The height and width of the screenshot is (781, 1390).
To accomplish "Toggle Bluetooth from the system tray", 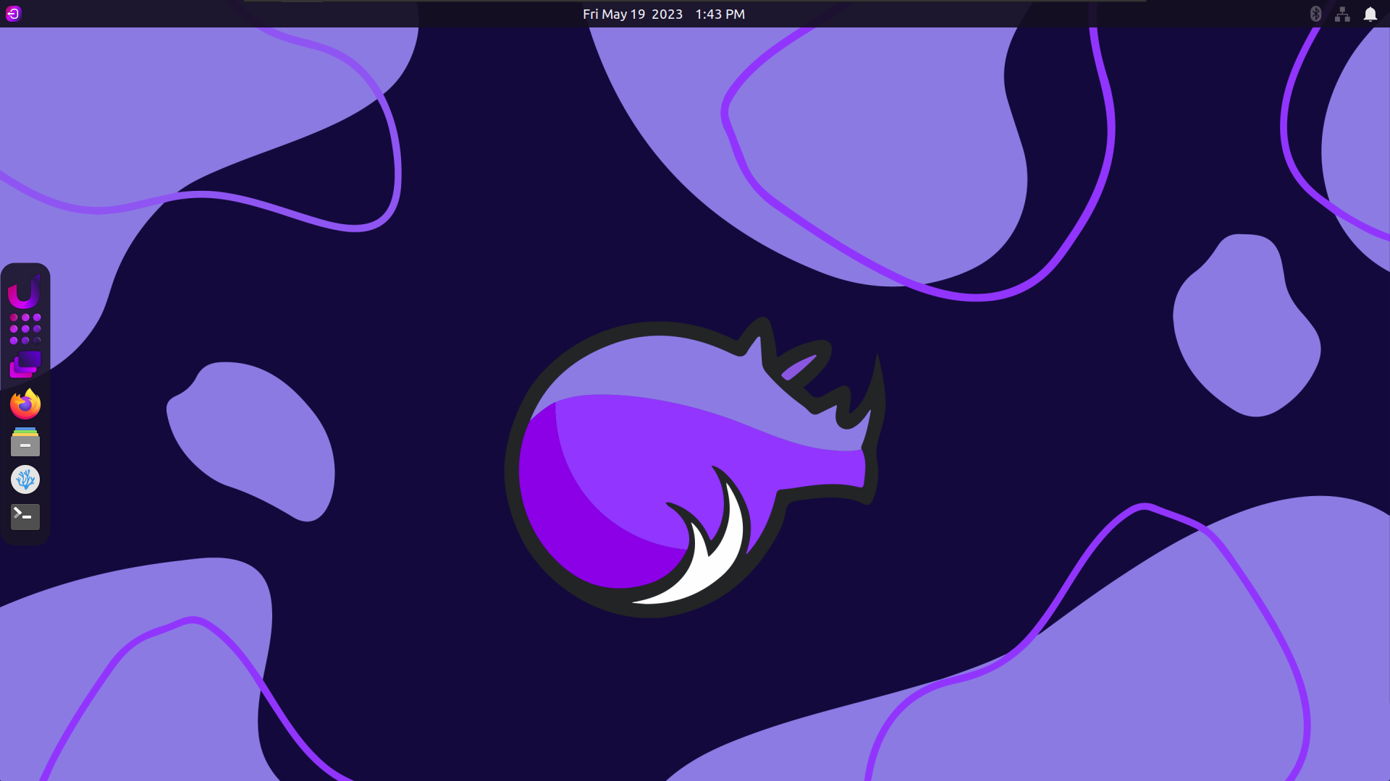I will [x=1315, y=14].
